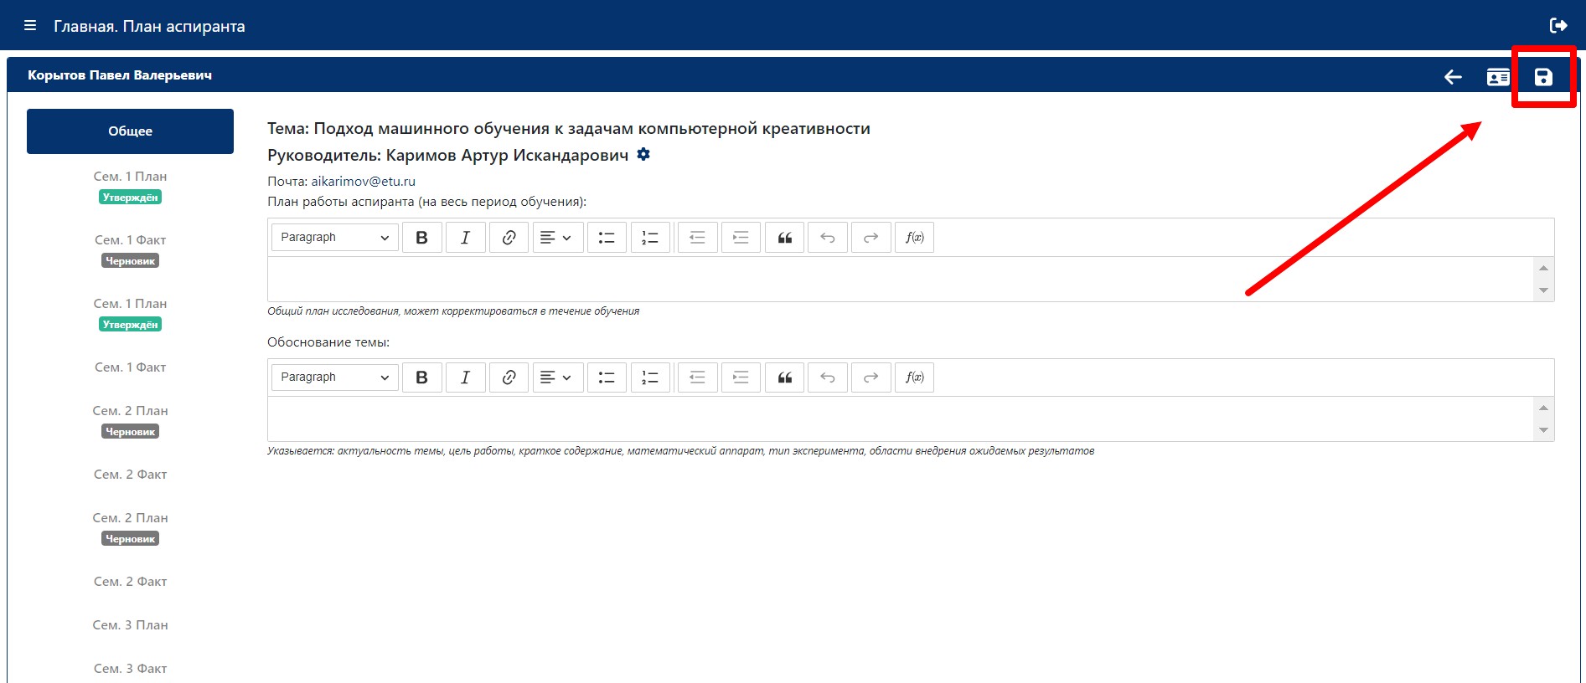Click the scroll up arrow of the justification text area

tap(1543, 408)
